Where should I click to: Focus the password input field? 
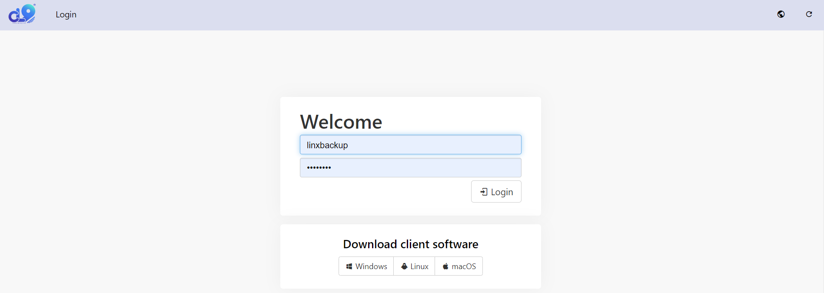point(410,167)
